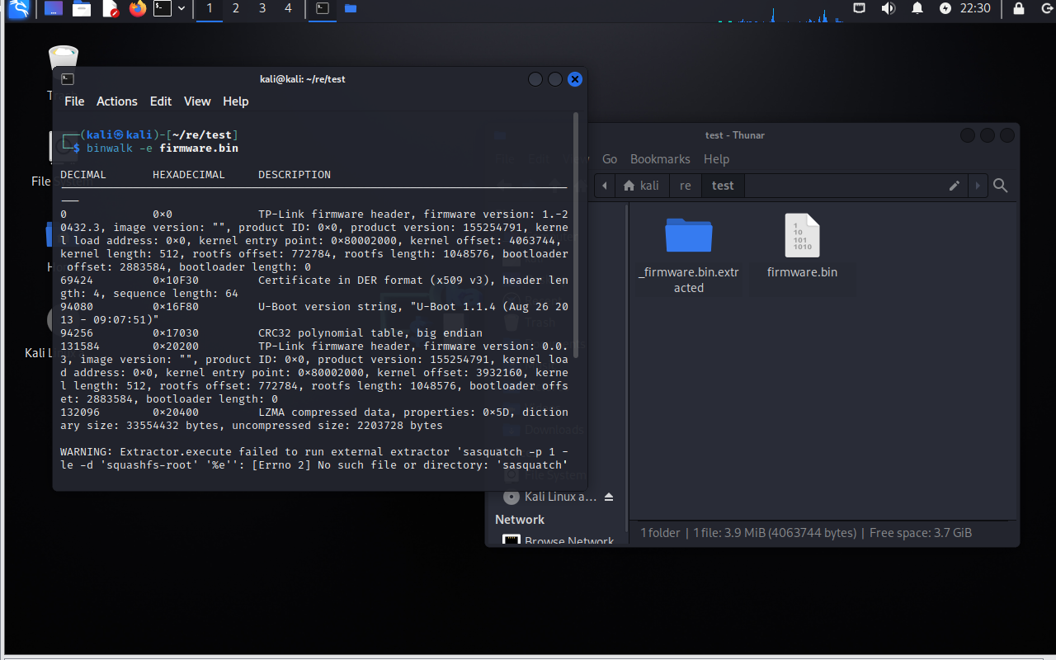Click Browse Network in Thunar sidebar
The height and width of the screenshot is (660, 1056).
[x=559, y=541]
